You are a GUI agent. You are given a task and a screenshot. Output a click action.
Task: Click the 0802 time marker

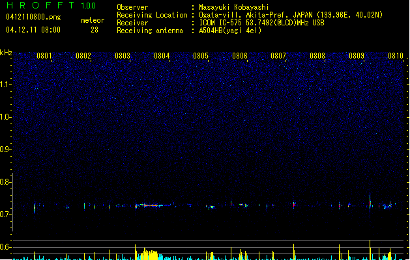(x=83, y=56)
